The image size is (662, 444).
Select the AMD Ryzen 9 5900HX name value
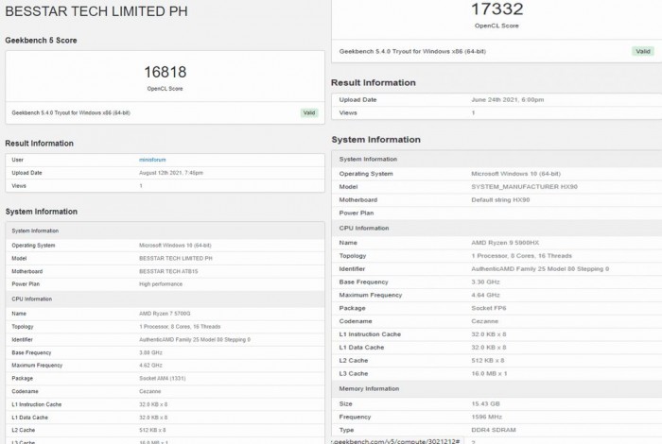pyautogui.click(x=505, y=243)
